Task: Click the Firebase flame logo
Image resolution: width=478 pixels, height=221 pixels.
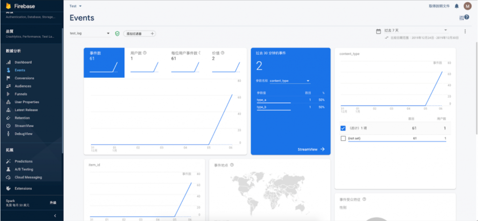Action: click(8, 6)
